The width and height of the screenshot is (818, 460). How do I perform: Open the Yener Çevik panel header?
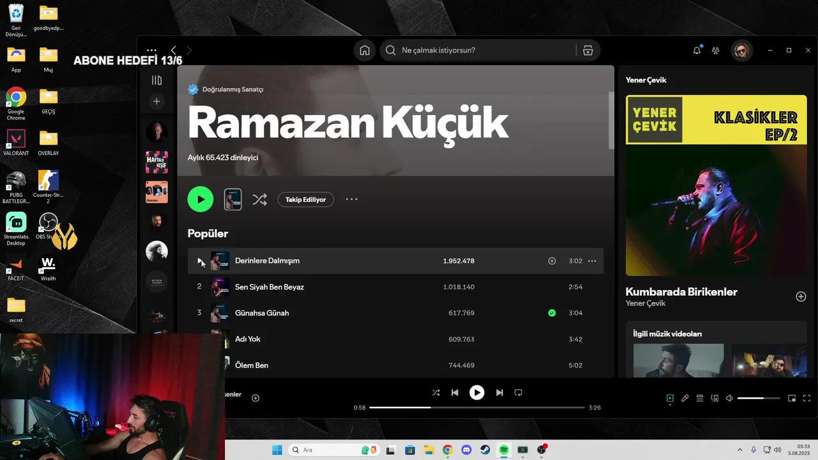(x=645, y=80)
